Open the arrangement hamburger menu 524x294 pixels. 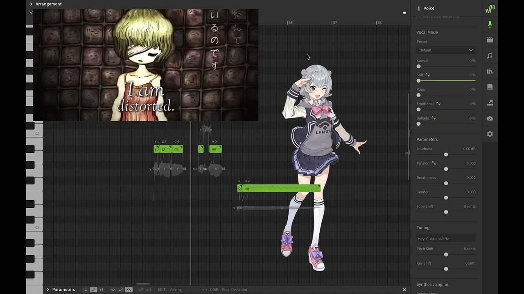click(x=404, y=13)
